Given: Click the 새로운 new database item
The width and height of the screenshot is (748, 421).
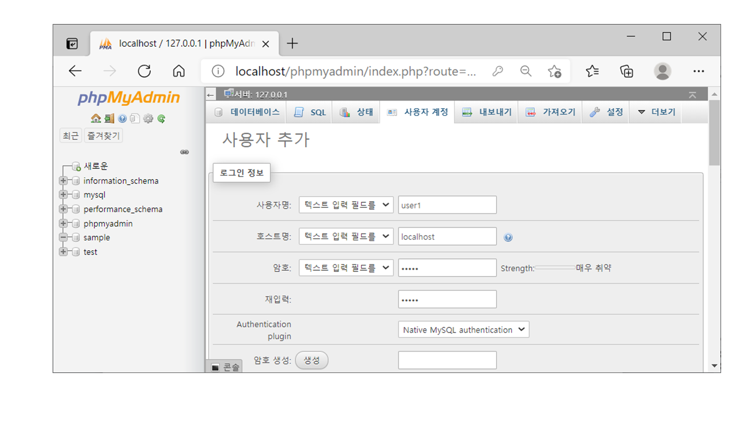Looking at the screenshot, I should click(x=95, y=167).
